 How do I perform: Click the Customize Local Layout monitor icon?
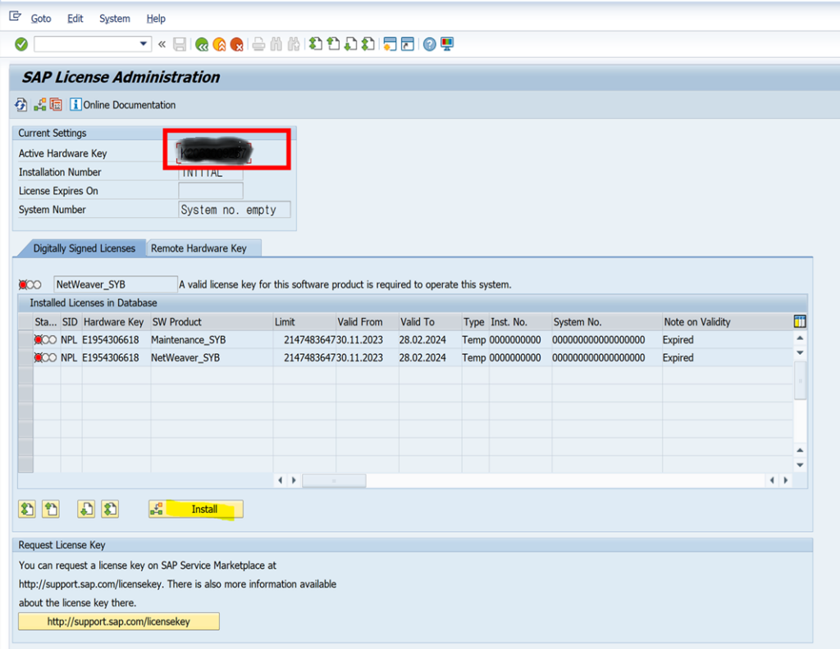click(447, 44)
